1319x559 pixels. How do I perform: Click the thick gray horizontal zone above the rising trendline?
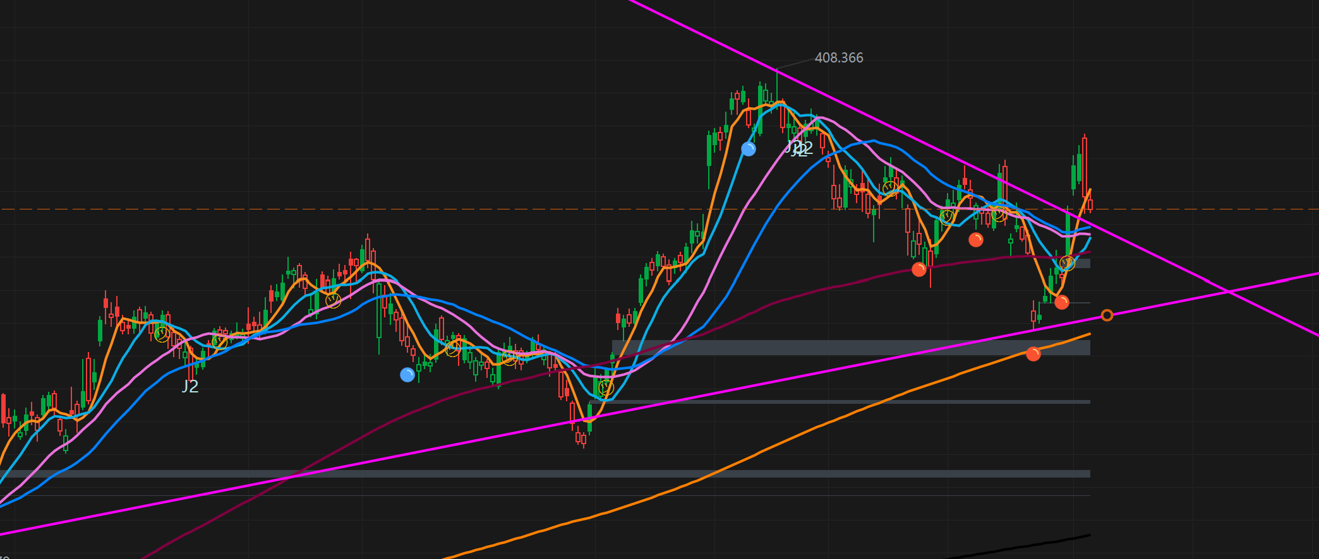(x=851, y=348)
